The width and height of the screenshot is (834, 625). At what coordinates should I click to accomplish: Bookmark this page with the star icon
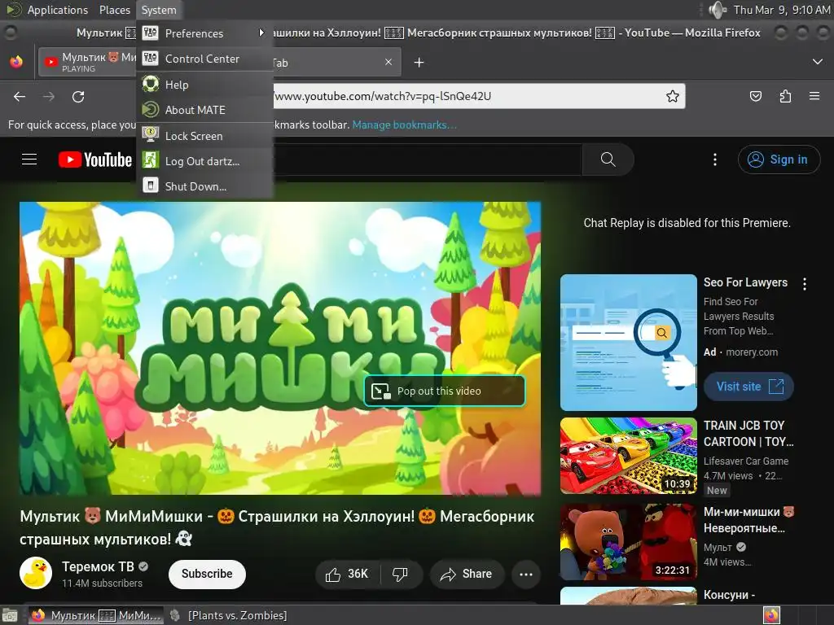(672, 96)
